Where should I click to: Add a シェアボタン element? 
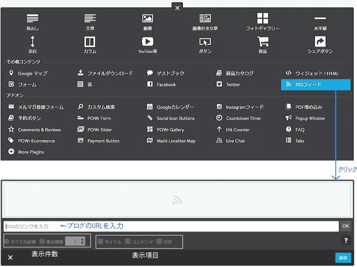point(320,45)
